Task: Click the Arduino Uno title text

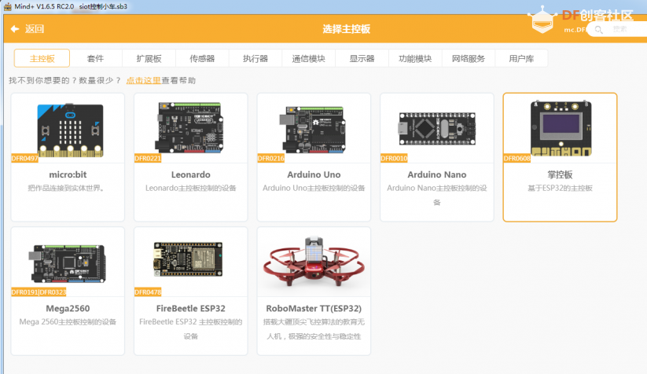Action: pyautogui.click(x=314, y=175)
